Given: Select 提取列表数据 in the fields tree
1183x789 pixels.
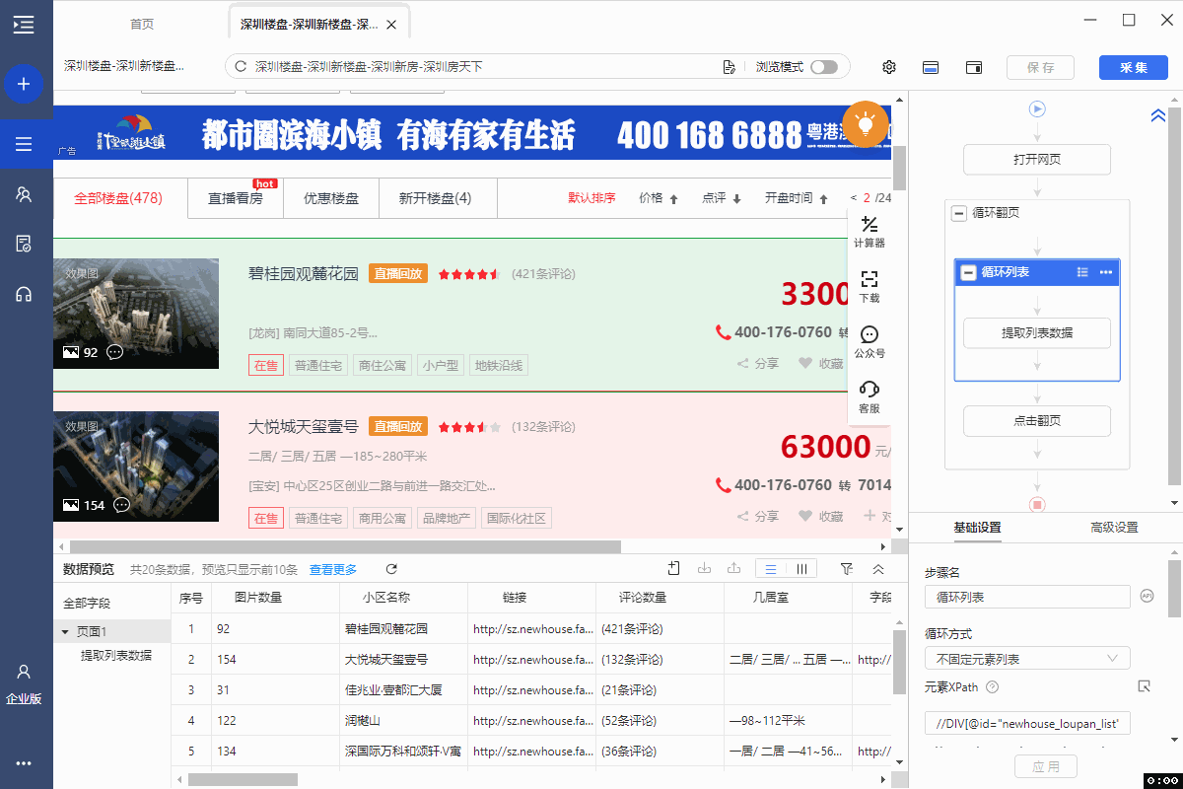Looking at the screenshot, I should 116,655.
